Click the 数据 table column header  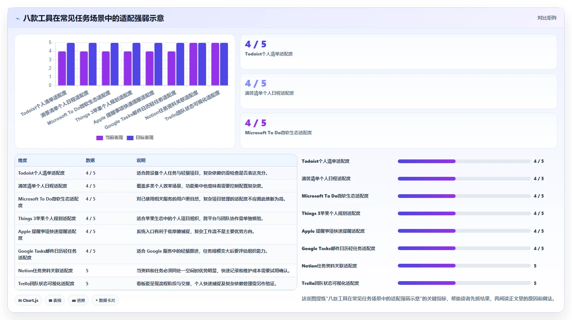(x=90, y=161)
